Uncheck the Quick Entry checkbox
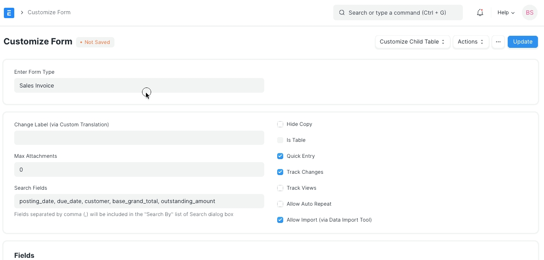The height and width of the screenshot is (260, 544). tap(280, 156)
